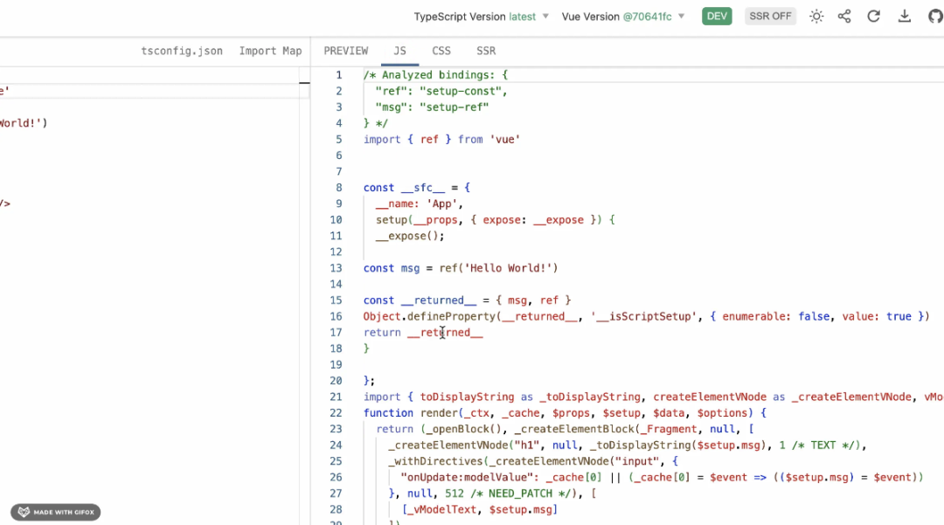
Task: Open the Vue Version dropdown
Action: point(623,17)
